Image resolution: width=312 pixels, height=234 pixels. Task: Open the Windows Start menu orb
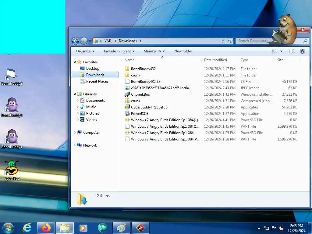(x=8, y=228)
